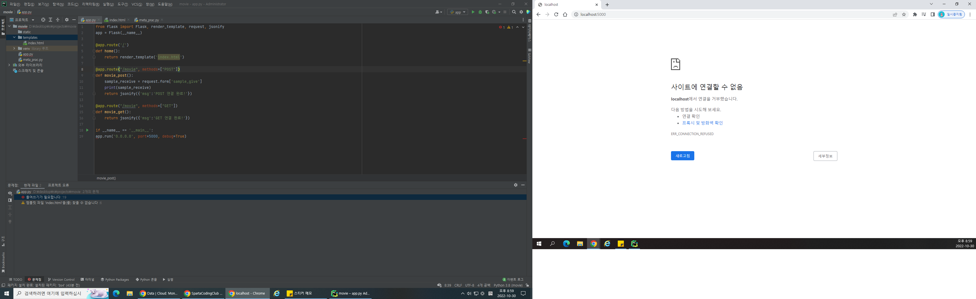Click Chrome home button
This screenshot has width=976, height=299.
coord(565,14)
